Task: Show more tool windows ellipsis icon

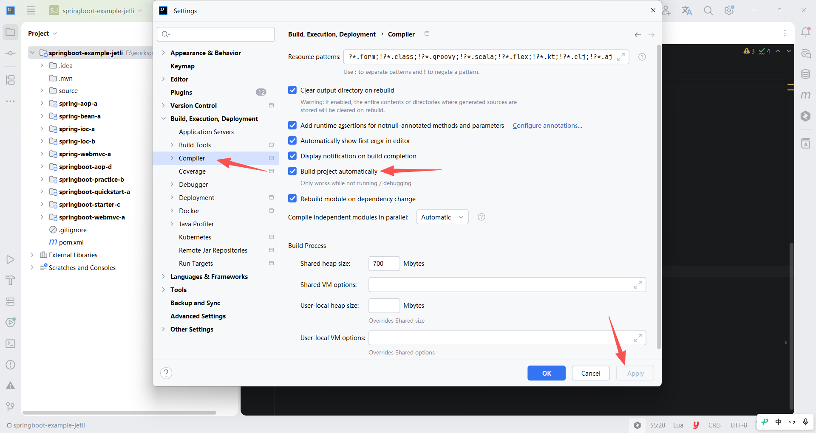Action: 11,101
